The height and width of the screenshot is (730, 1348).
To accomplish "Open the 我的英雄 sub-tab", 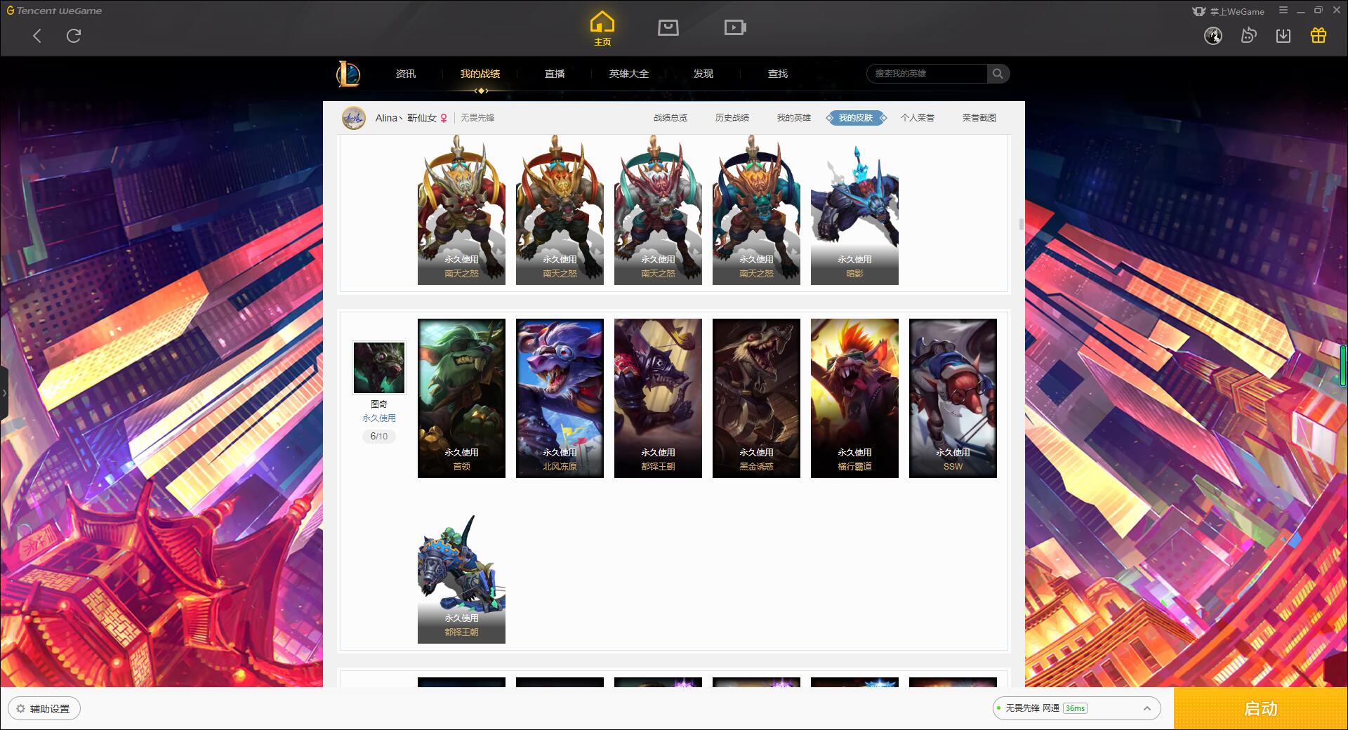I will click(x=794, y=118).
